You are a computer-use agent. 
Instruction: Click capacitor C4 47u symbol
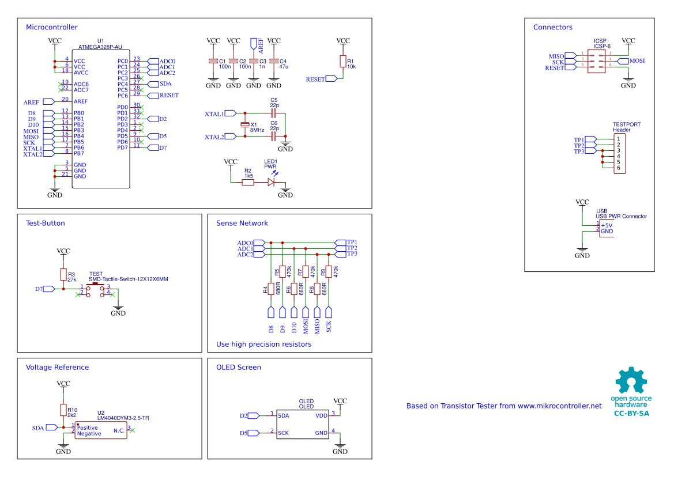[274, 61]
